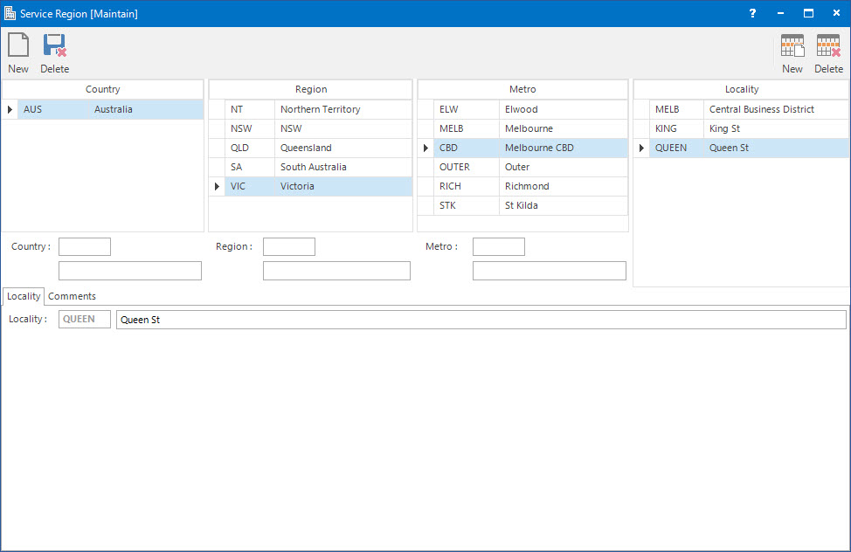Choose King St in the Locality list

(724, 128)
